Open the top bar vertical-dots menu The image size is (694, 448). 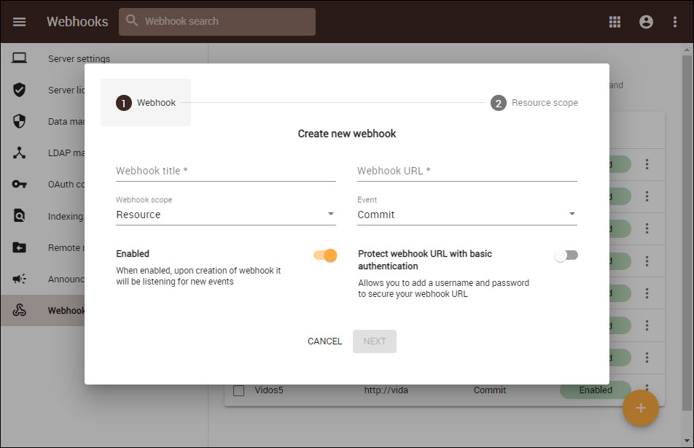(675, 22)
